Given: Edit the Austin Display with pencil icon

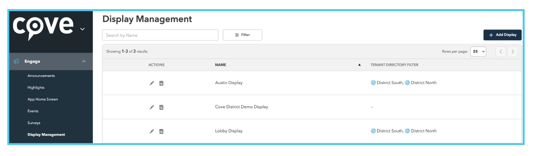Looking at the screenshot, I should pyautogui.click(x=152, y=83).
